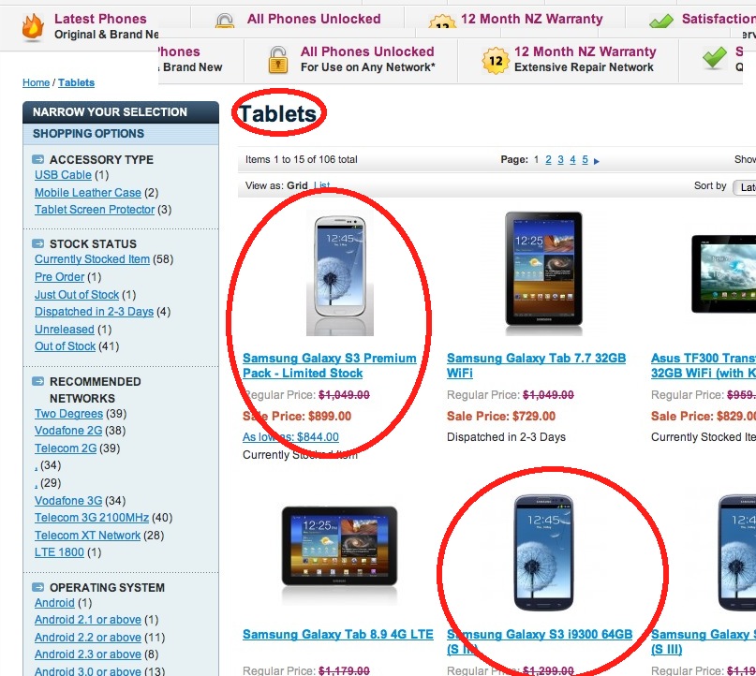Viewport: 756px width, 676px height.
Task: Click the 12 month warranty badge icon
Action: [496, 61]
